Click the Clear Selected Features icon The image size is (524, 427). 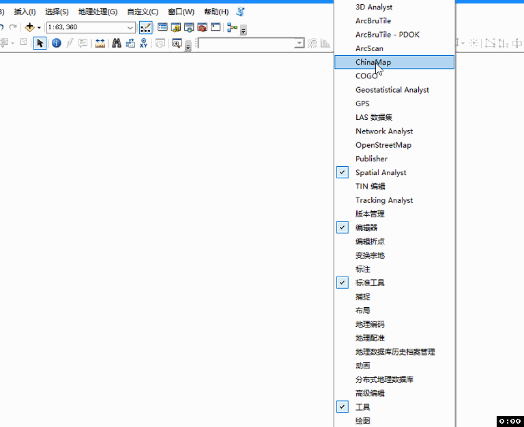23,42
